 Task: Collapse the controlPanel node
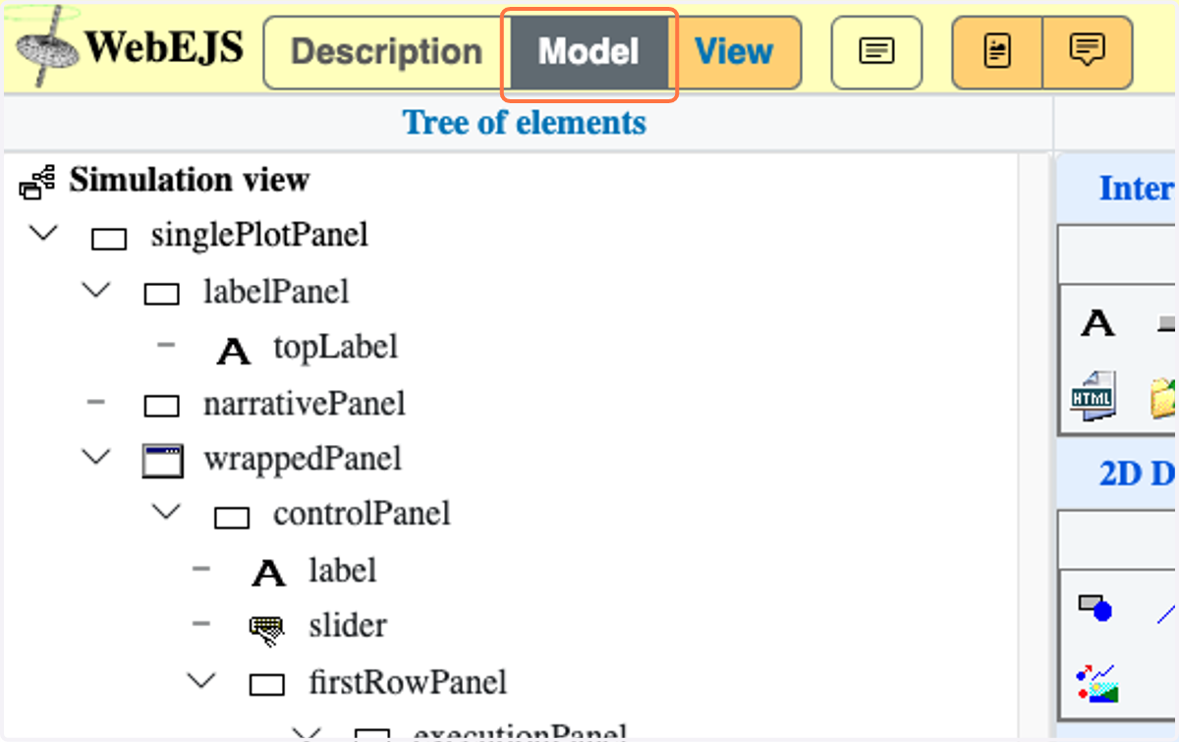click(x=167, y=512)
